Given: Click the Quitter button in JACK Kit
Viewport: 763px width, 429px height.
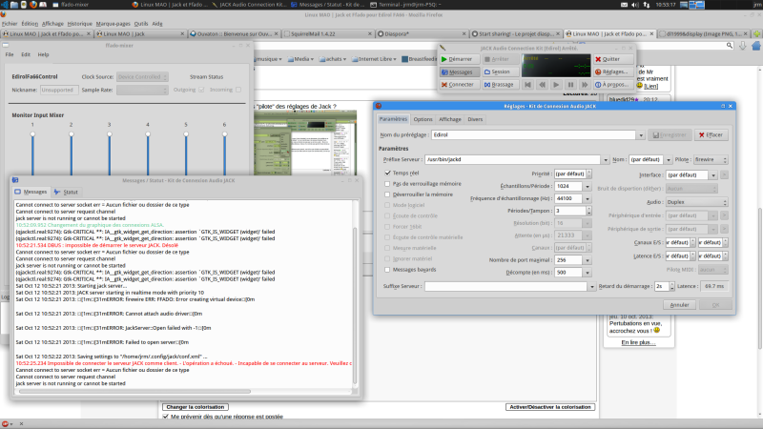Looking at the screenshot, I should tap(615, 58).
